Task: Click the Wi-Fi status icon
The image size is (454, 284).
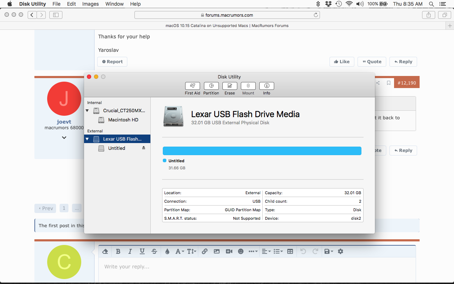Action: pyautogui.click(x=349, y=4)
